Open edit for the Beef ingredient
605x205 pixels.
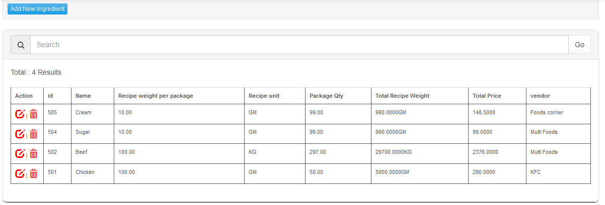[20, 153]
